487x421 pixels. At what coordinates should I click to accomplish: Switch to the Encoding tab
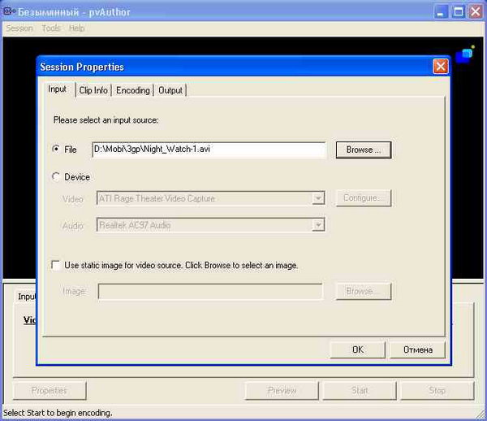click(132, 90)
